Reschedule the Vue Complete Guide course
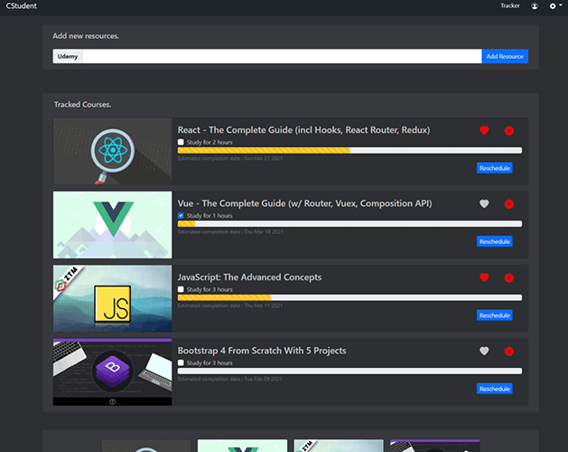The image size is (568, 452). 495,241
